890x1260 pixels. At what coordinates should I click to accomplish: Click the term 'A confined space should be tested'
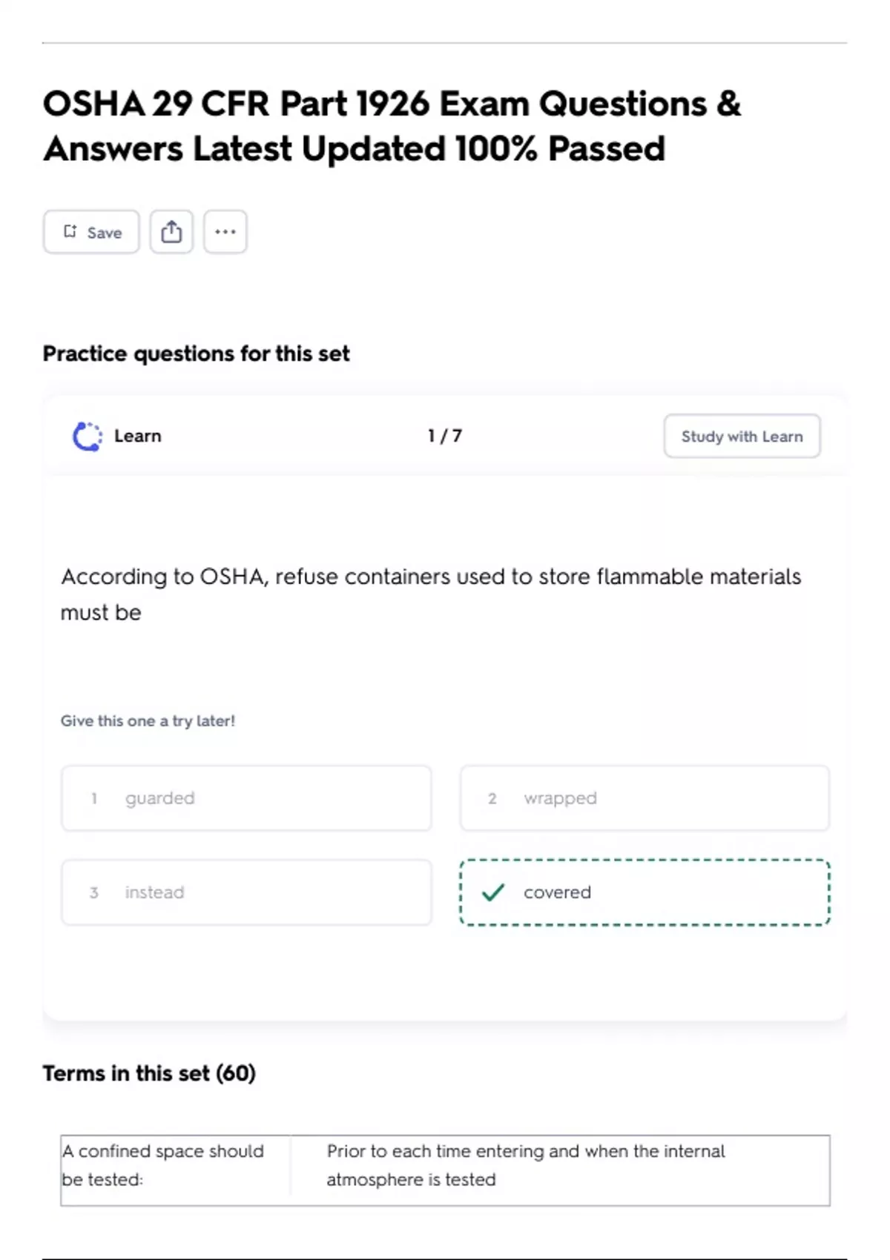coord(163,1165)
